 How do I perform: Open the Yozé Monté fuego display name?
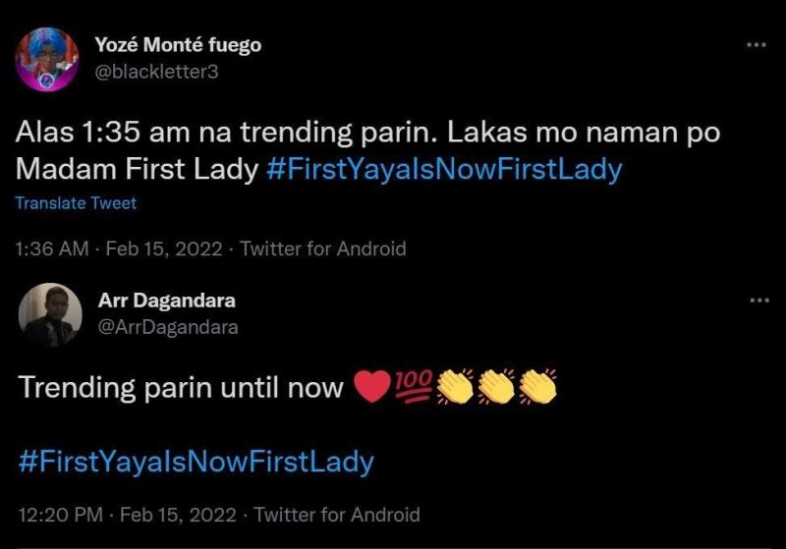tap(178, 45)
